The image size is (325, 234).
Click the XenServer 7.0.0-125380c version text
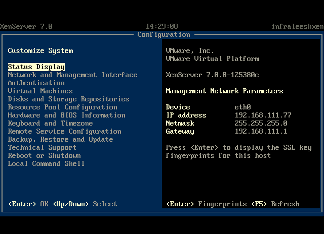[x=212, y=75]
